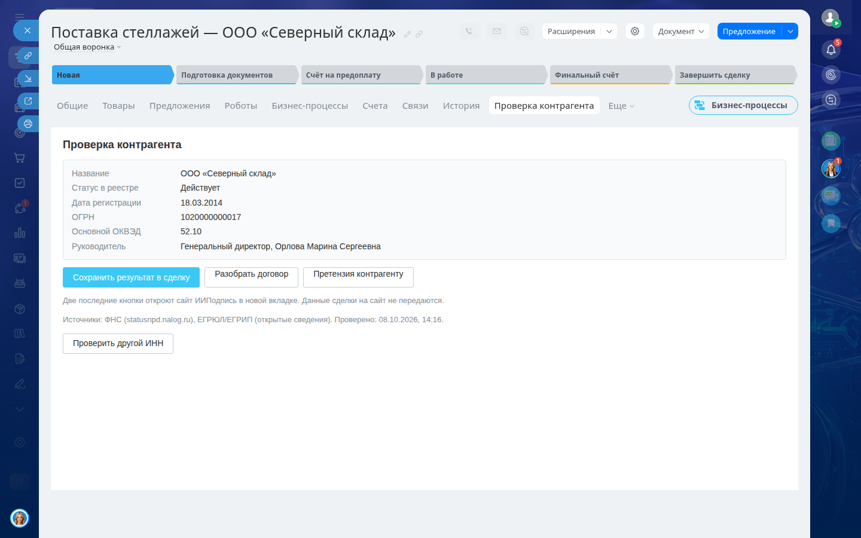Open the Счета tab

pyautogui.click(x=375, y=106)
